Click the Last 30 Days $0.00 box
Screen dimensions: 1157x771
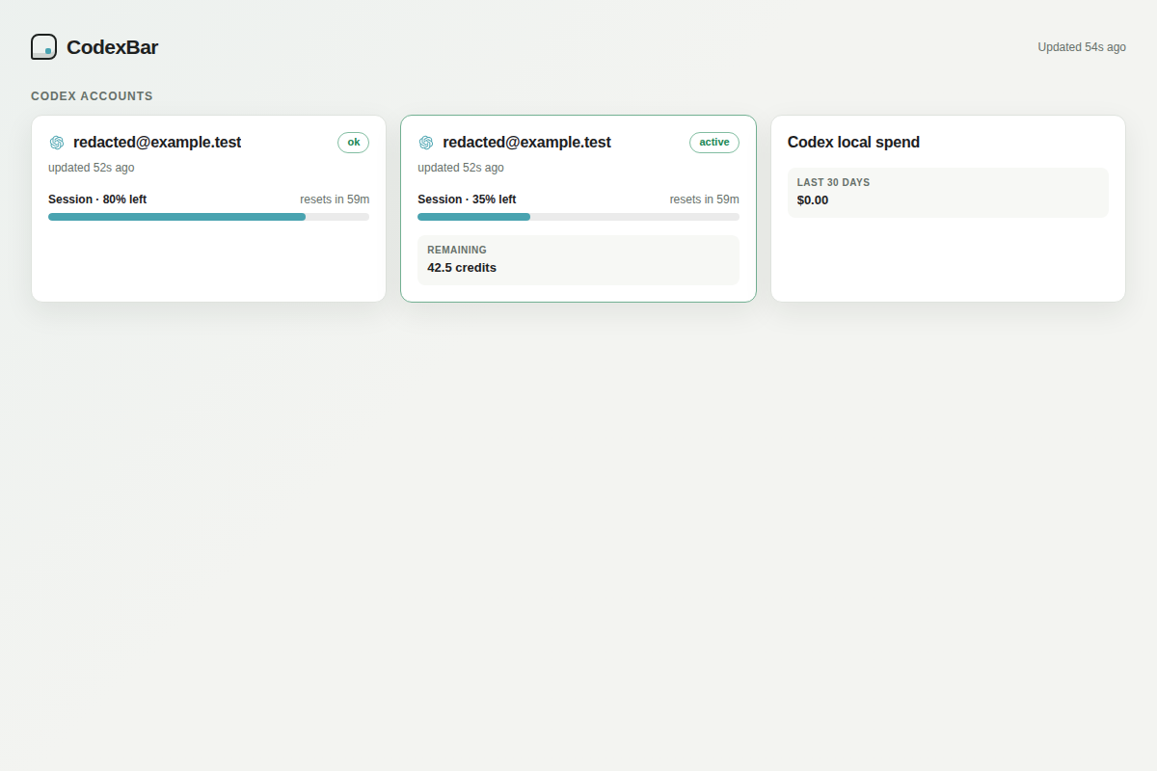coord(948,193)
